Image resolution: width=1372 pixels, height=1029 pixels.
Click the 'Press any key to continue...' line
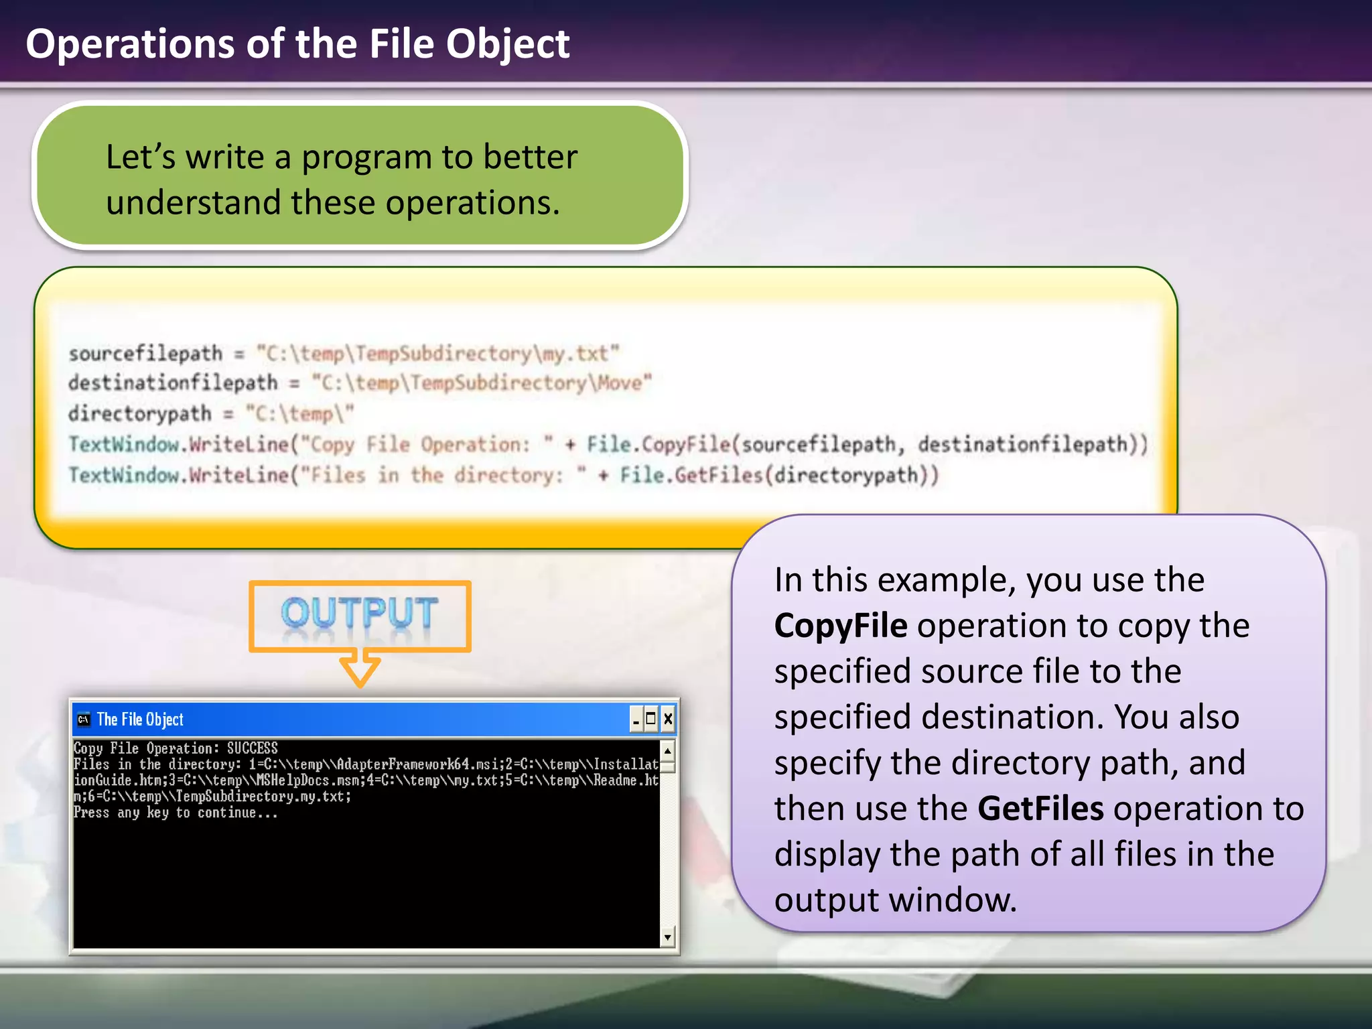pos(176,813)
